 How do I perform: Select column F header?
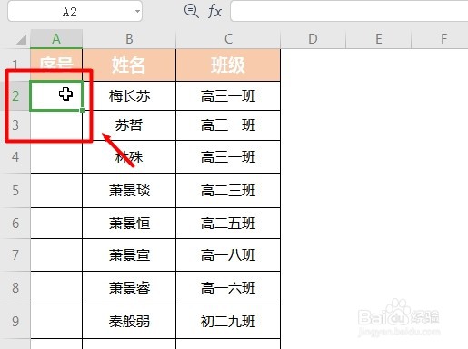[440, 39]
